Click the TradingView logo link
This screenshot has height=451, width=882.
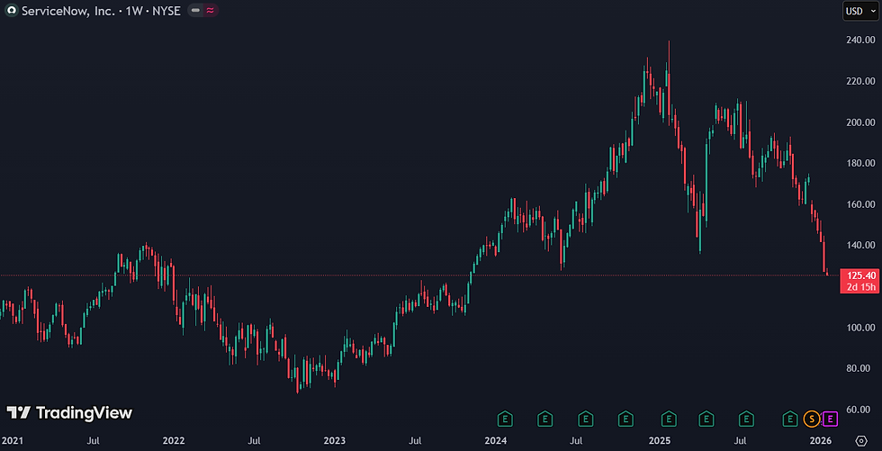pos(69,413)
